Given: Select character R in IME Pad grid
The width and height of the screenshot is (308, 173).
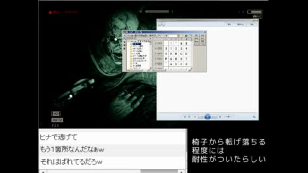Looking at the screenshot, I should [176, 59].
